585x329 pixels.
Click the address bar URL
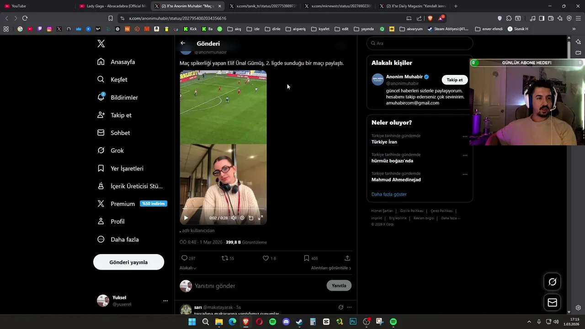tap(177, 18)
